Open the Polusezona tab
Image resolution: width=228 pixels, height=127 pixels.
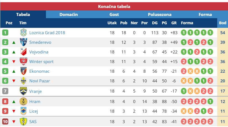pyautogui.click(x=160, y=15)
